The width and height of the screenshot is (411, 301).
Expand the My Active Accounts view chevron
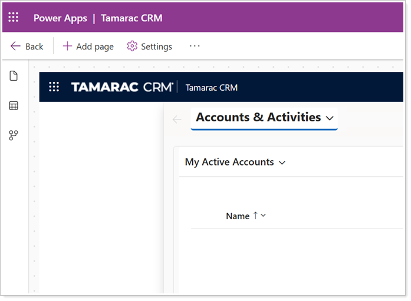pos(282,163)
